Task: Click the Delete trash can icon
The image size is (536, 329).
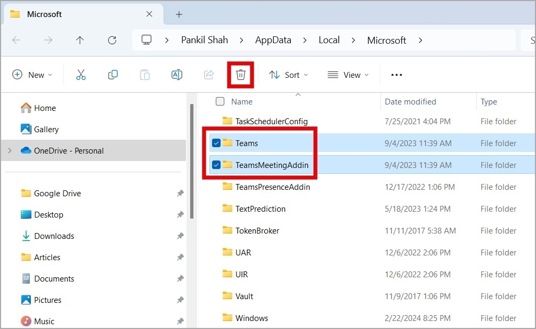Action: pos(241,75)
